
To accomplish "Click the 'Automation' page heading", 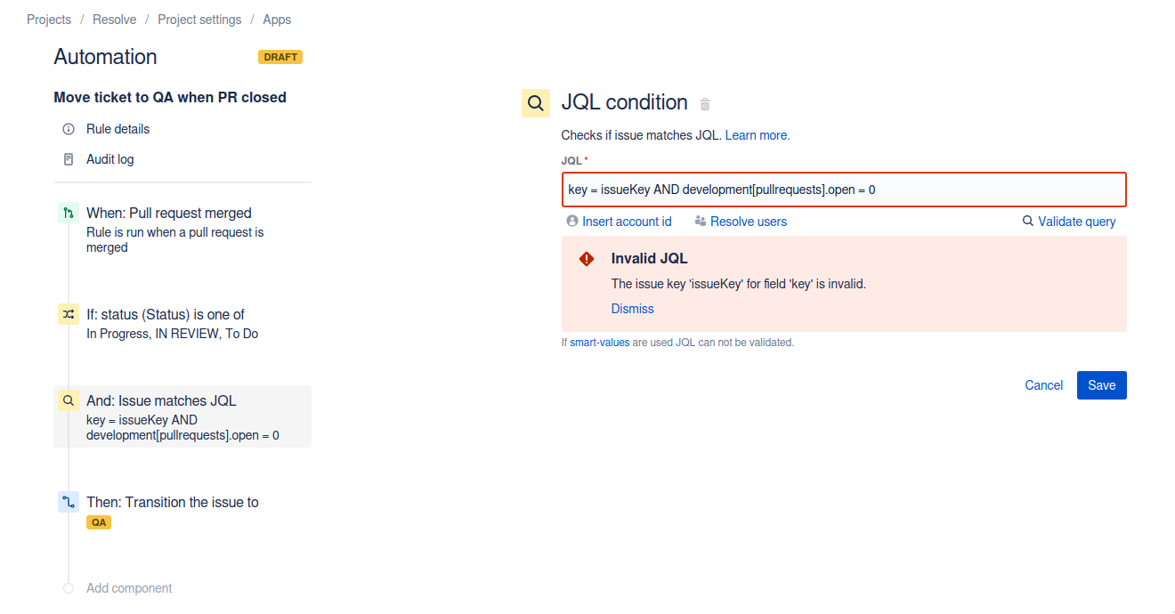I will coord(105,57).
